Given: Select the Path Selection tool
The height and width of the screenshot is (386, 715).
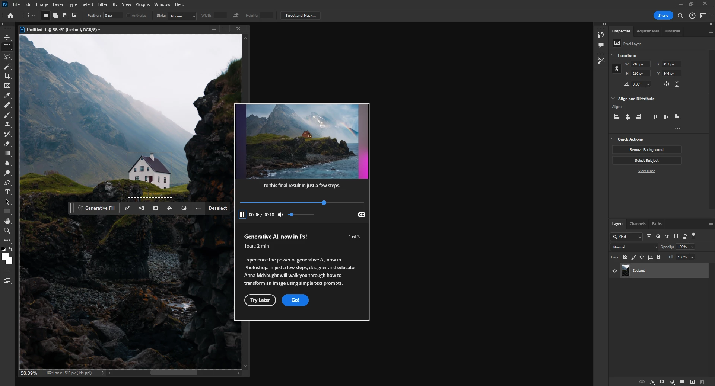Looking at the screenshot, I should pos(7,202).
